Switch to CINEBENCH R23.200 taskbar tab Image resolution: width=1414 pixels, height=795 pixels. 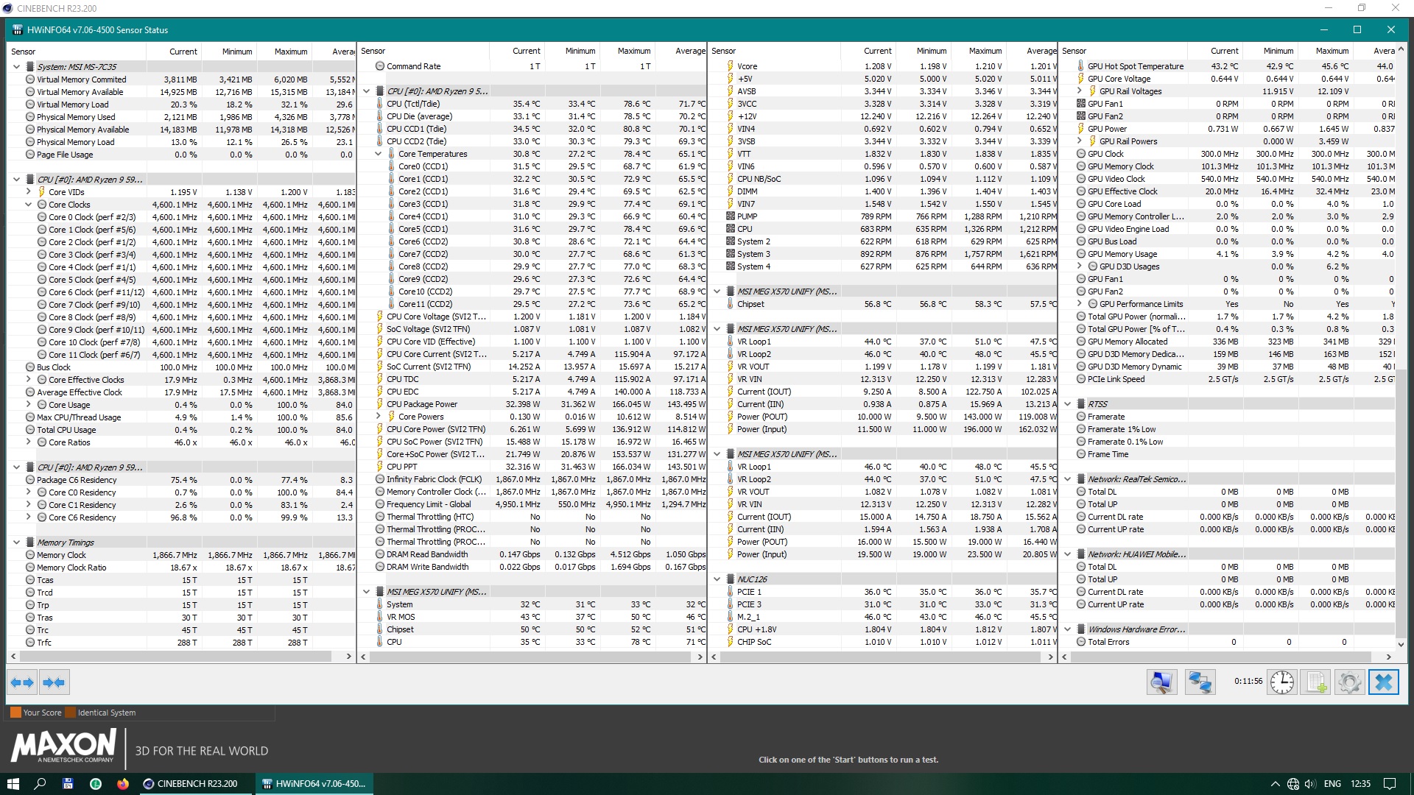point(191,784)
